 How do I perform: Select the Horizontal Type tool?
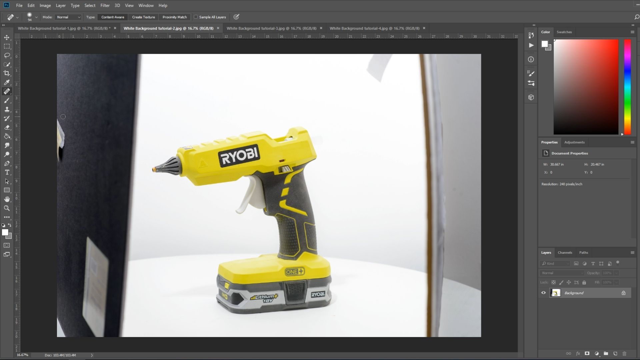[x=7, y=172]
